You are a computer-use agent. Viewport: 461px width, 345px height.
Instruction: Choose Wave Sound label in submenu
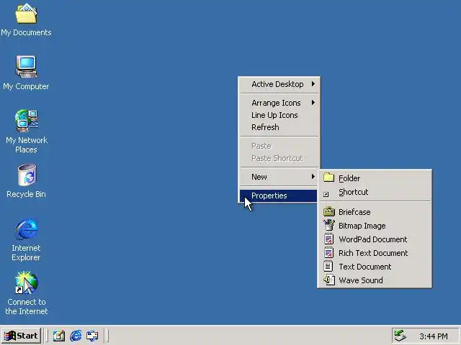coord(361,280)
